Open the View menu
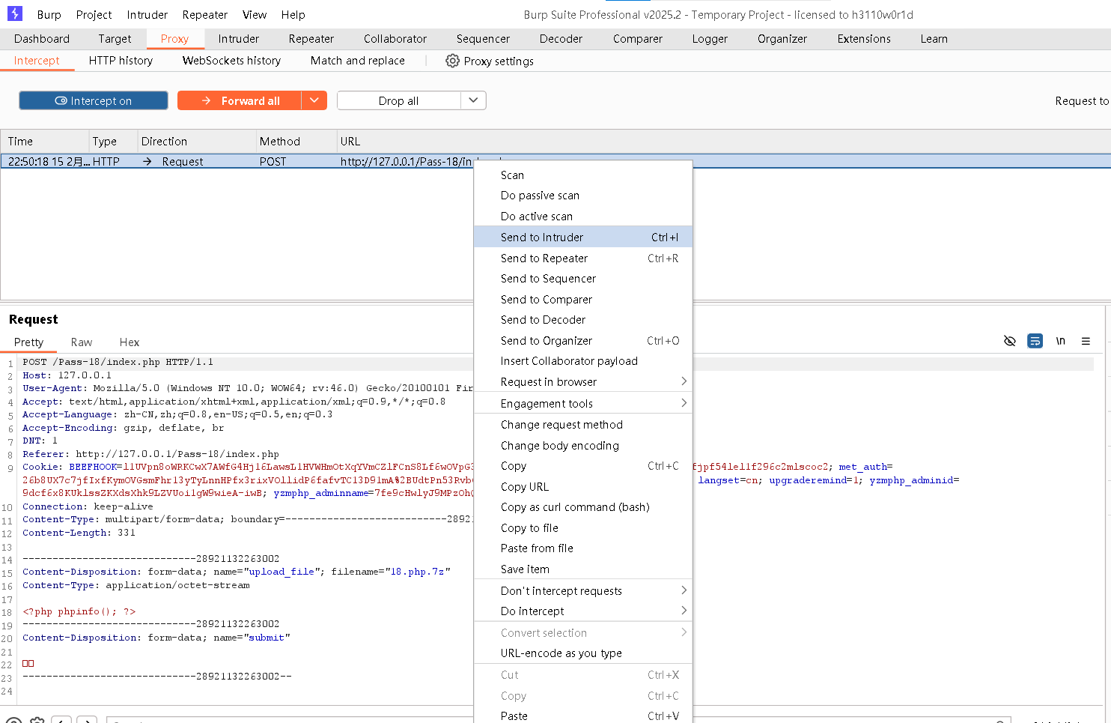 coord(255,14)
